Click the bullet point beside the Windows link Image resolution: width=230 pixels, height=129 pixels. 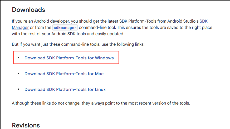tap(18, 58)
